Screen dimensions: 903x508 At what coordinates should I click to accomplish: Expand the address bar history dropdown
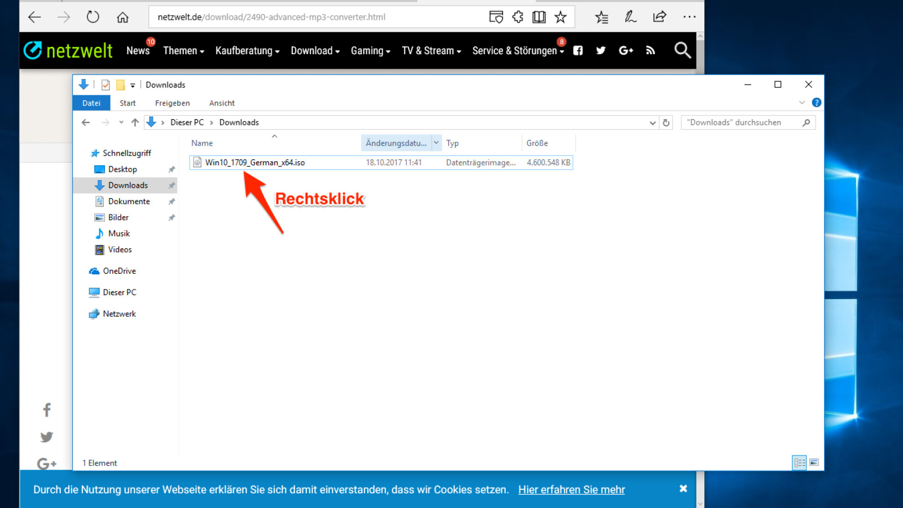point(652,122)
